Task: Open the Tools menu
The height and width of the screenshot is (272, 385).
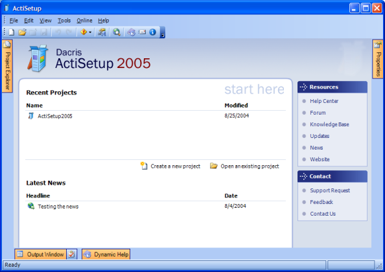Action: (x=64, y=21)
